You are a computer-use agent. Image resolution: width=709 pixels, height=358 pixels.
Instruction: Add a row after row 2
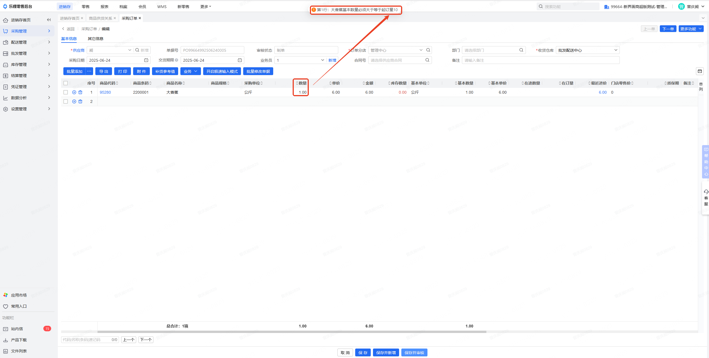point(74,101)
